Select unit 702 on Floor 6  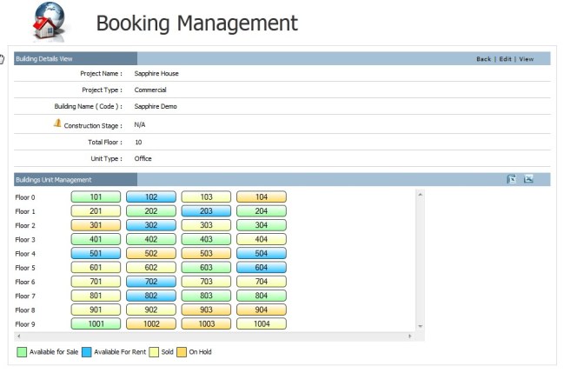click(151, 282)
